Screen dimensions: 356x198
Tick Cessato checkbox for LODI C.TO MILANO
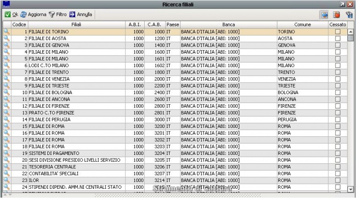(338, 65)
